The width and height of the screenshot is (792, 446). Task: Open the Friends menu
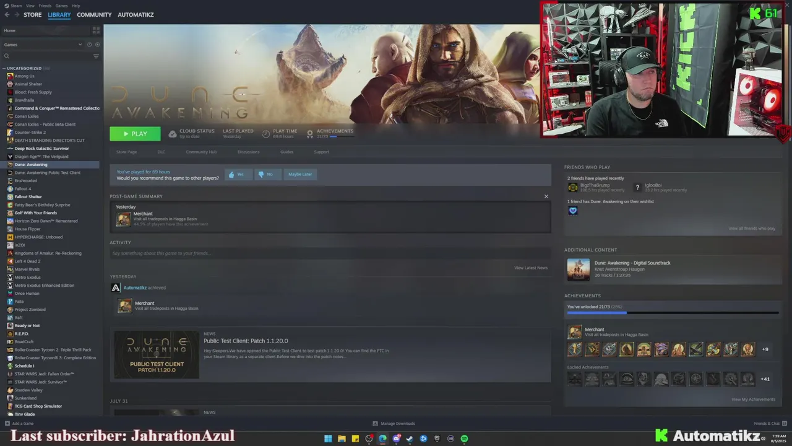pyautogui.click(x=45, y=6)
